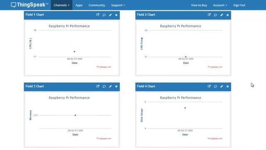This screenshot has width=266, height=150.
Task: Edit Field 2 Chart with pencil icon
Action: pyautogui.click(x=222, y=15)
